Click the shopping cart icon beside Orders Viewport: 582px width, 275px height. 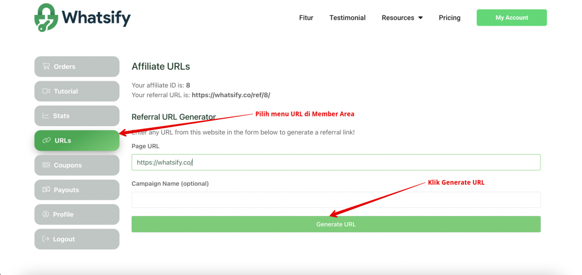pyautogui.click(x=46, y=66)
